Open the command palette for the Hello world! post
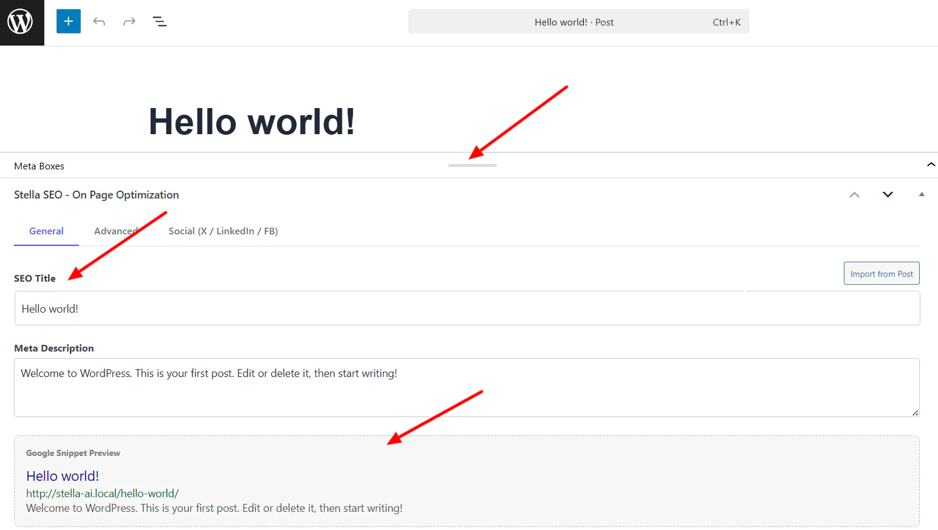 [579, 22]
